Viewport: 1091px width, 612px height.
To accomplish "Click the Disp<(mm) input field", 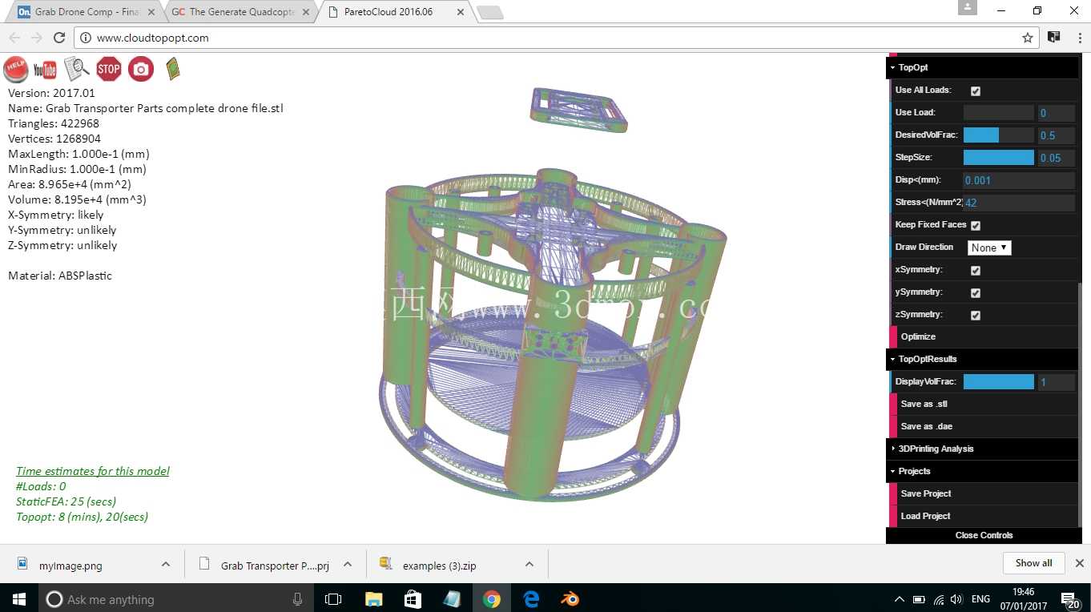I will point(1018,180).
